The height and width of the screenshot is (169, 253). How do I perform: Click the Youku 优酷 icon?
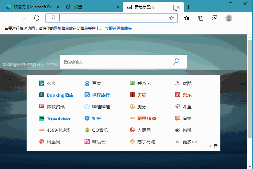178,83
